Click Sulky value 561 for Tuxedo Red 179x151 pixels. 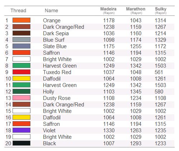click(159, 72)
